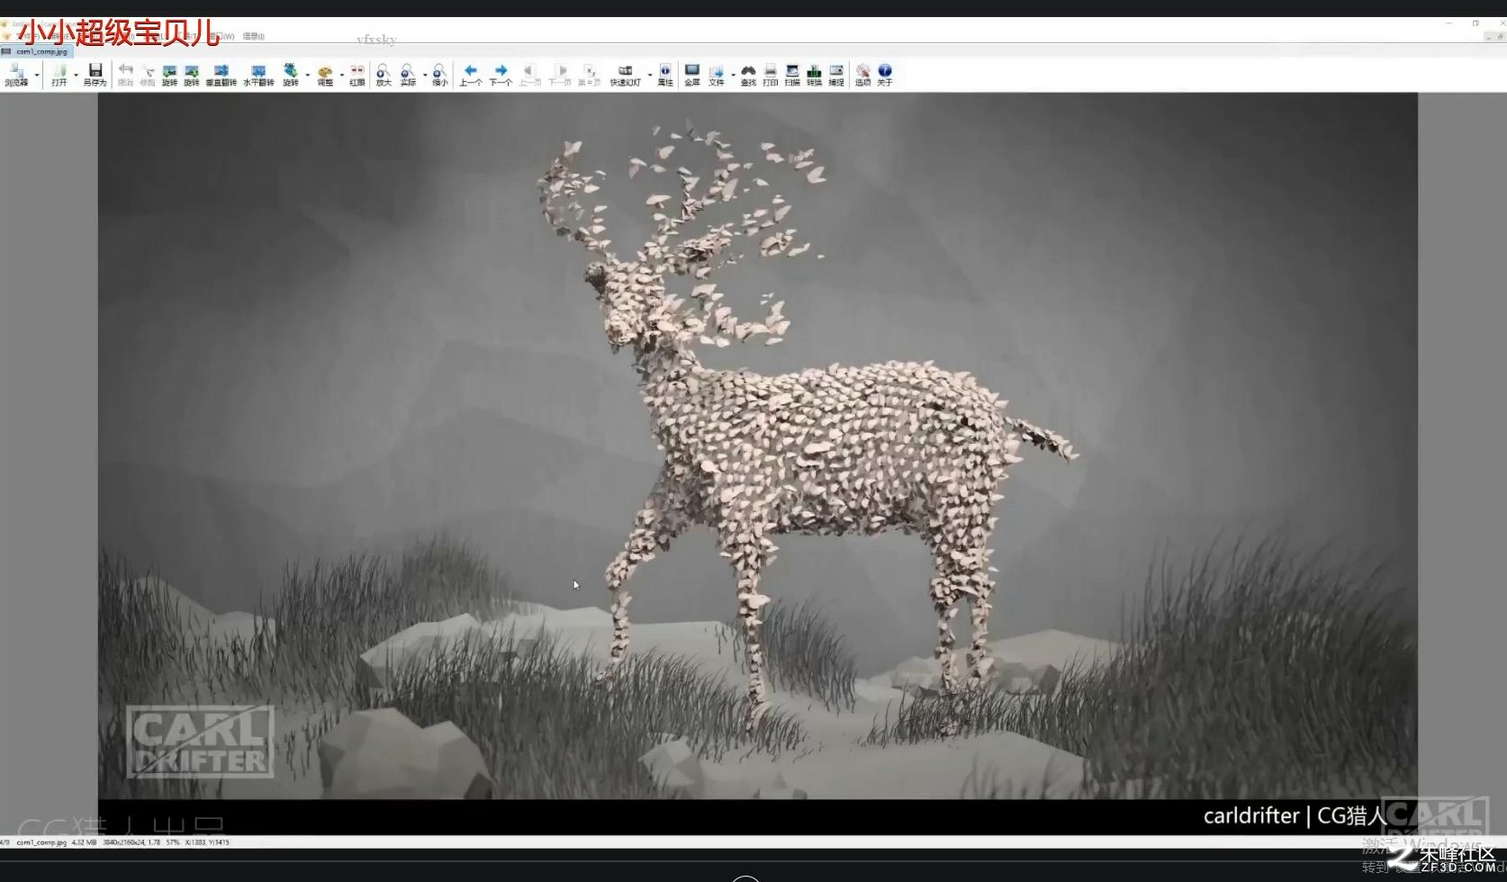Open the 调整 adjust palette tool
This screenshot has width=1507, height=882.
point(325,75)
